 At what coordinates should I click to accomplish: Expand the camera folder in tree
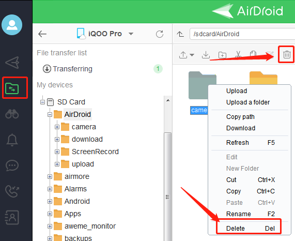pos(57,127)
